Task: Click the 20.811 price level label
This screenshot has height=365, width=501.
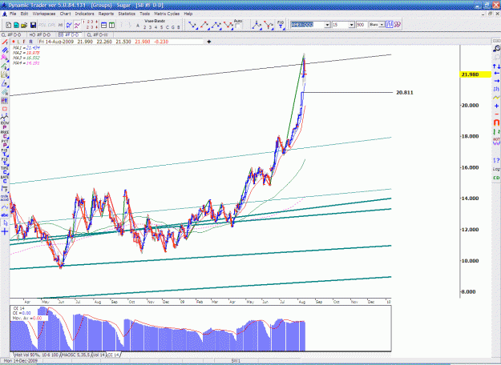Action: (x=405, y=93)
